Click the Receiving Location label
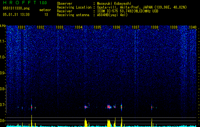Viewport: 200px width, 127px height. point(74,7)
